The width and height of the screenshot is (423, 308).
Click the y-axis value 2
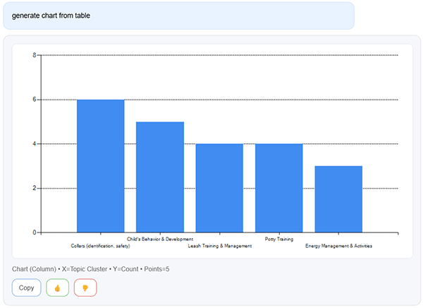[x=35, y=188]
